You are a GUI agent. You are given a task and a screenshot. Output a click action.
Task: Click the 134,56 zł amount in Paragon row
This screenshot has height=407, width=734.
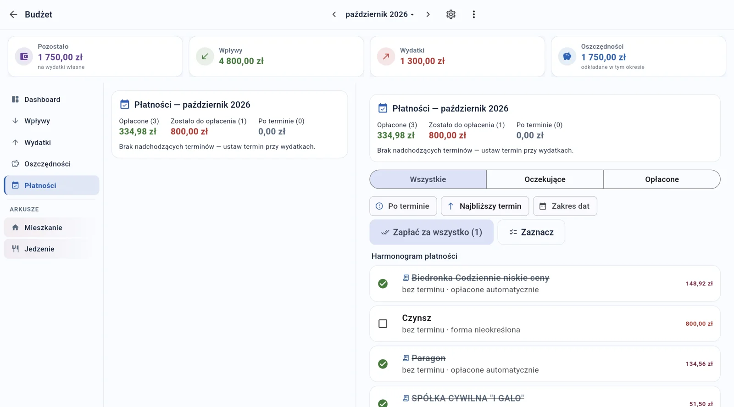699,364
